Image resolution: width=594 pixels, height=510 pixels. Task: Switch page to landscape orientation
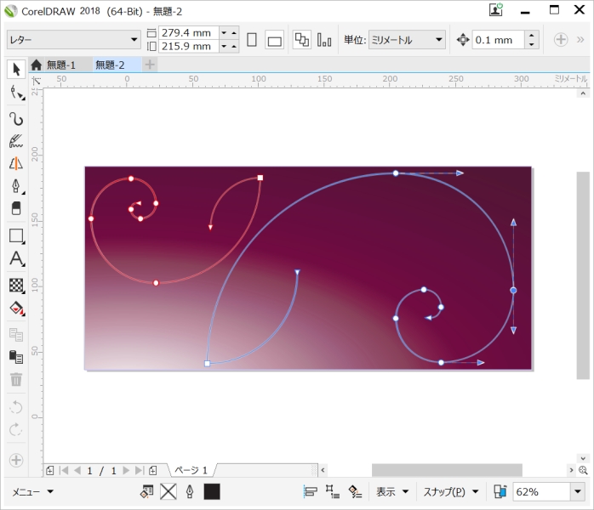(274, 40)
